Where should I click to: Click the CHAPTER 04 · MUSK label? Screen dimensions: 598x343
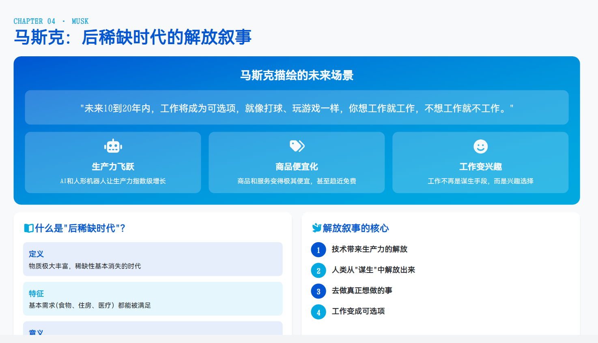point(51,21)
